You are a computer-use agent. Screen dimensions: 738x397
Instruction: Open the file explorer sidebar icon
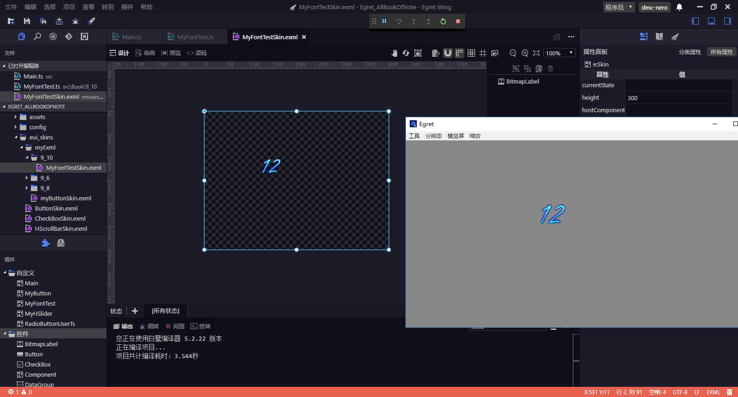(x=22, y=36)
